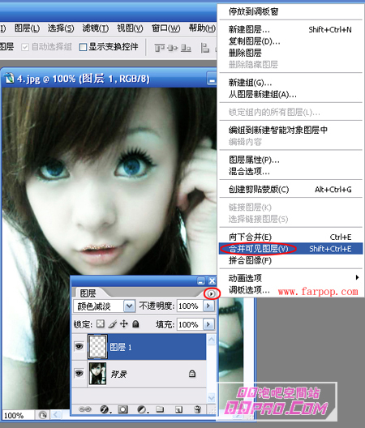The height and width of the screenshot is (428, 365).
Task: Create a new group folder icon
Action: tap(160, 409)
